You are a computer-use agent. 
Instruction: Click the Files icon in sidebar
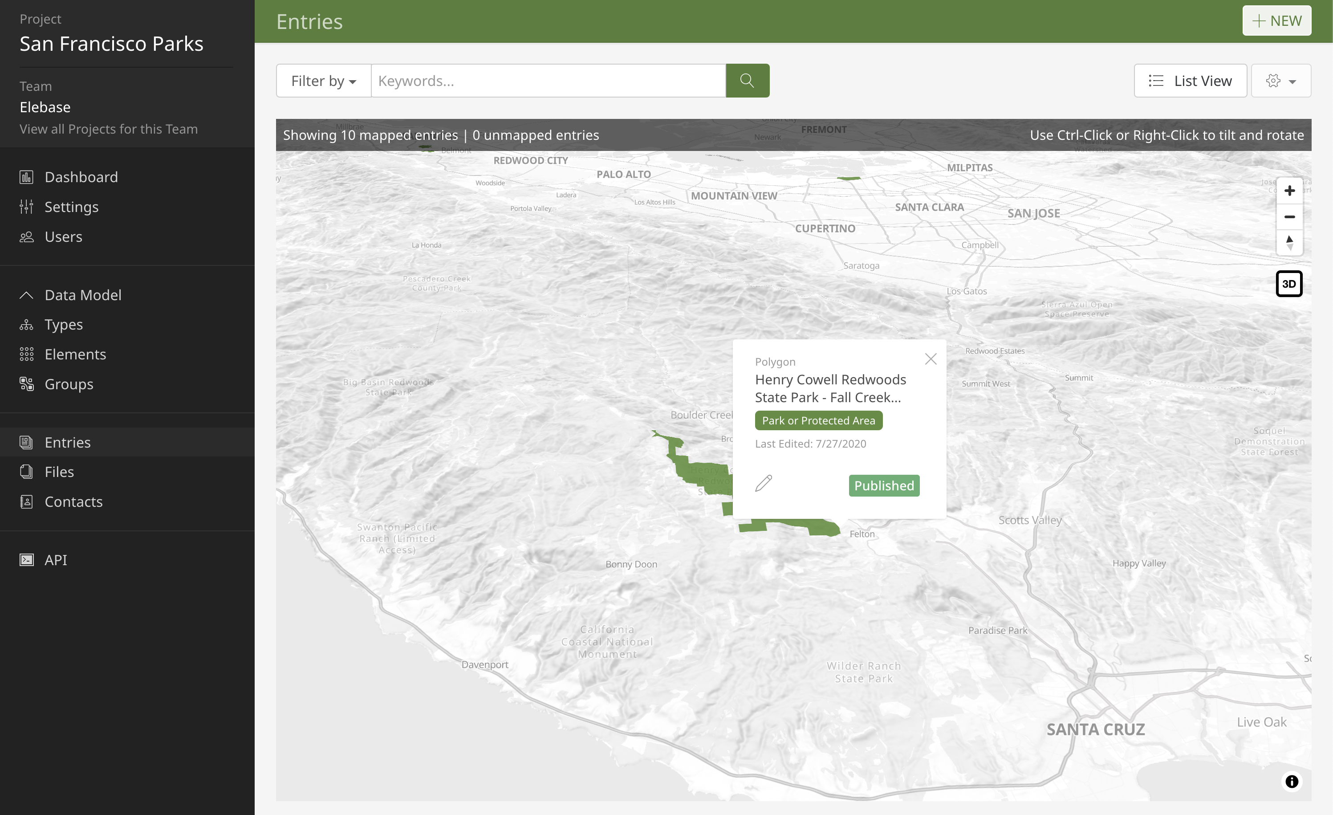tap(27, 472)
